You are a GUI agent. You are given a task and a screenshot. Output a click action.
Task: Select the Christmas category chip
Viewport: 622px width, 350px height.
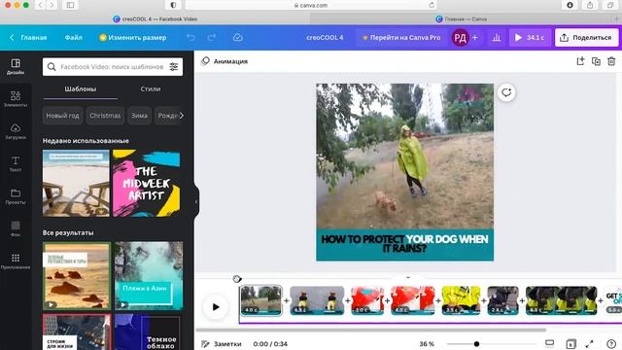[x=105, y=116]
